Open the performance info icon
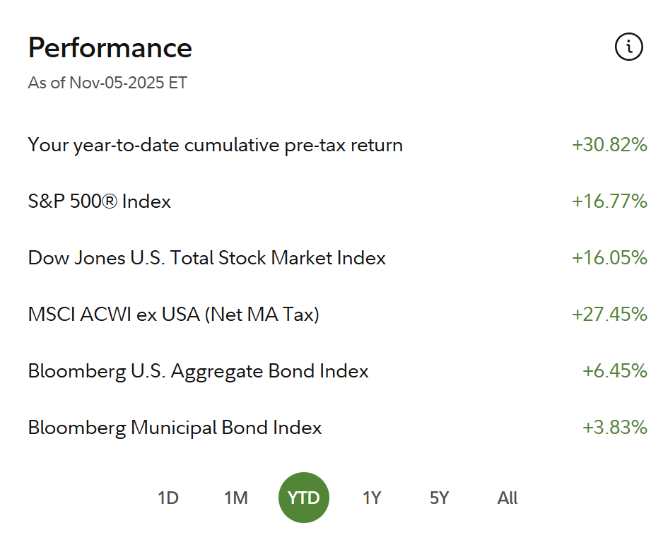 point(628,47)
